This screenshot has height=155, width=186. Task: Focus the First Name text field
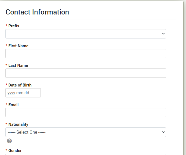[x=86, y=53]
